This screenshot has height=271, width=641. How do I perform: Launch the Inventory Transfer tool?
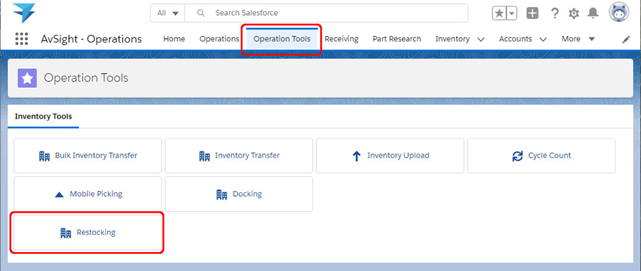(239, 156)
